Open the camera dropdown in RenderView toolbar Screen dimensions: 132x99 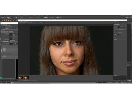point(29,23)
